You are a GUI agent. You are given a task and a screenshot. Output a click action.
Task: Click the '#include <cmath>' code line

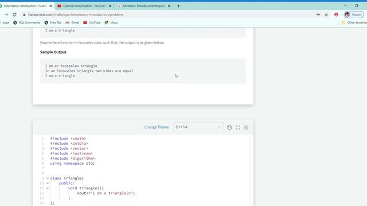pyautogui.click(x=68, y=138)
